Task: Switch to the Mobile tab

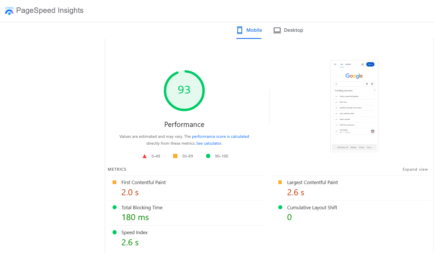Action: (x=254, y=30)
